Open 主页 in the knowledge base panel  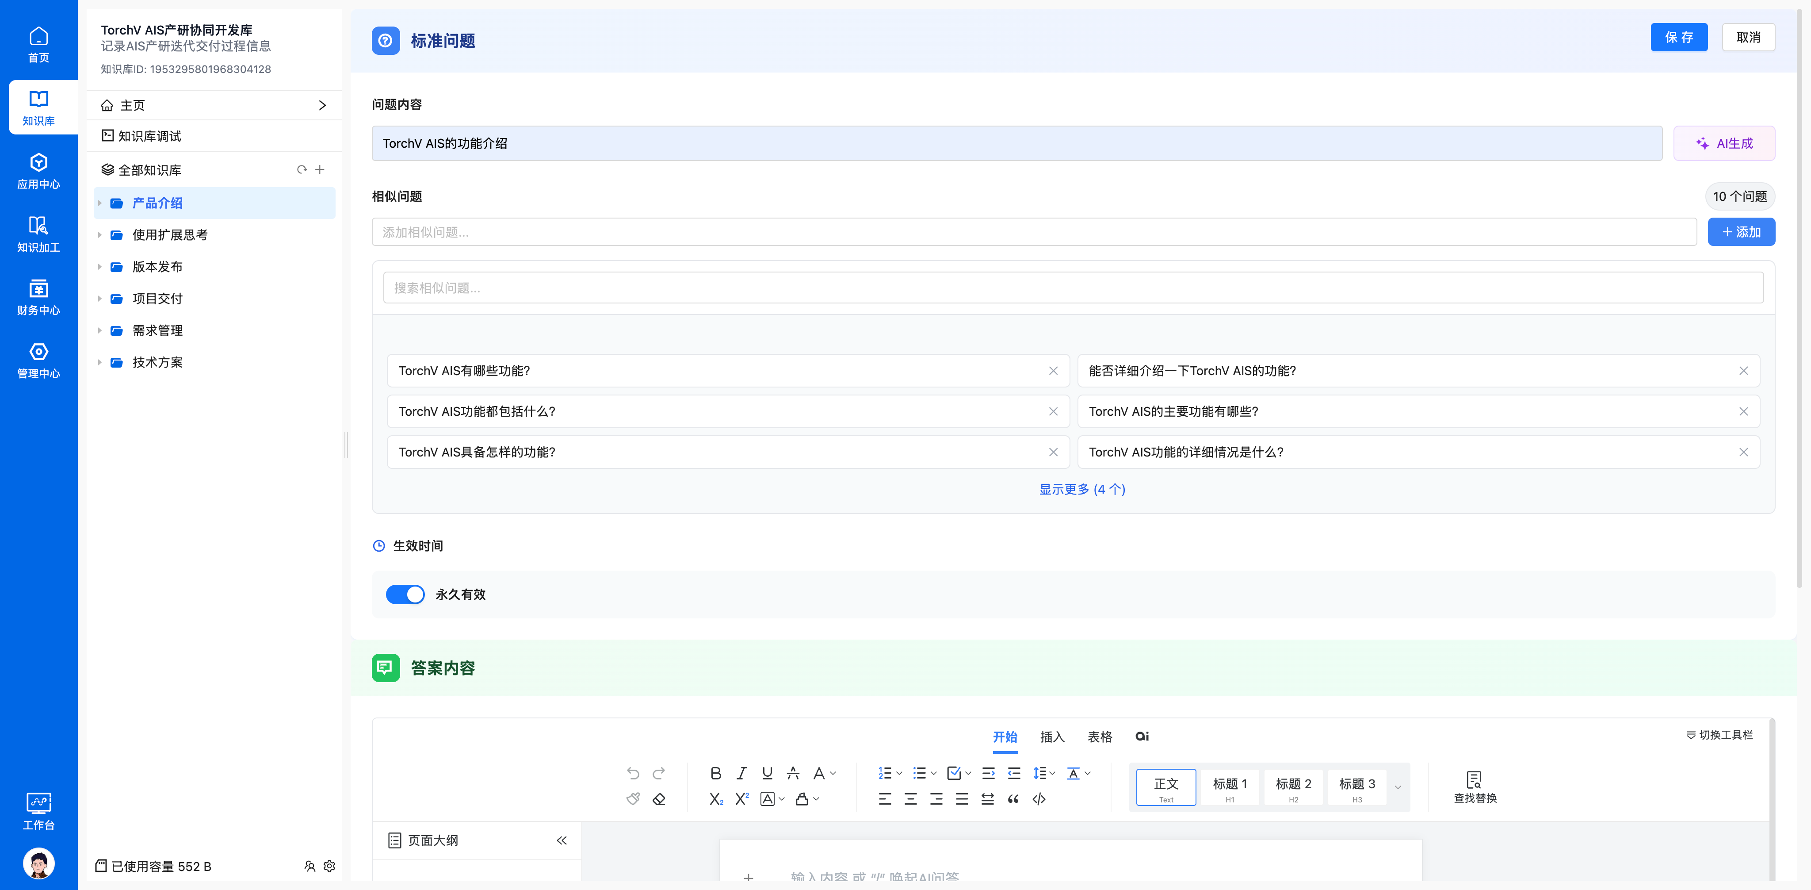214,106
